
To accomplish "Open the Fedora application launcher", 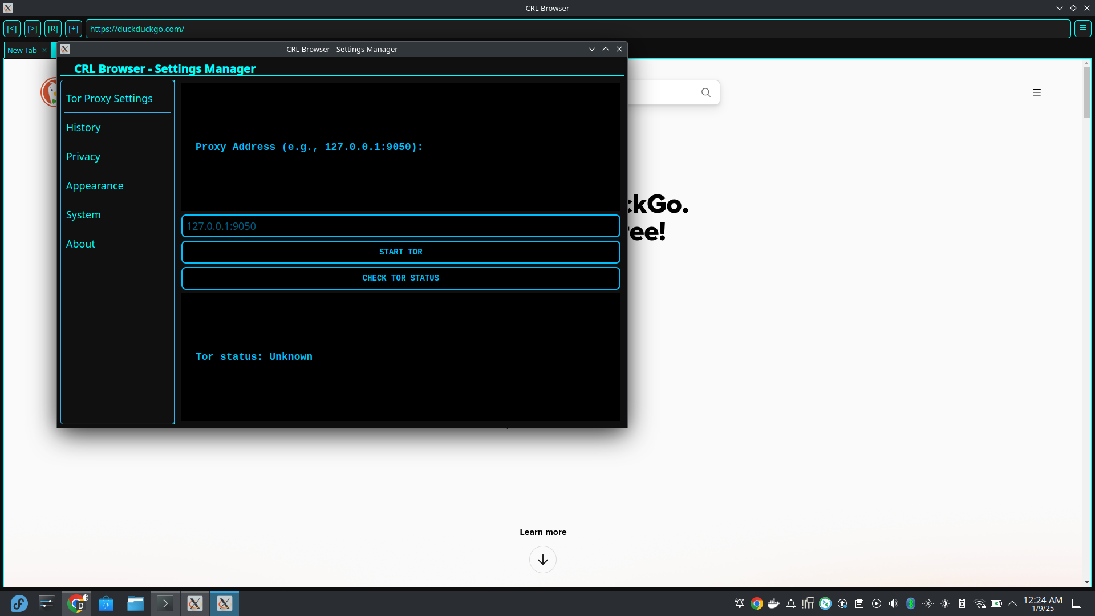I will pyautogui.click(x=19, y=603).
